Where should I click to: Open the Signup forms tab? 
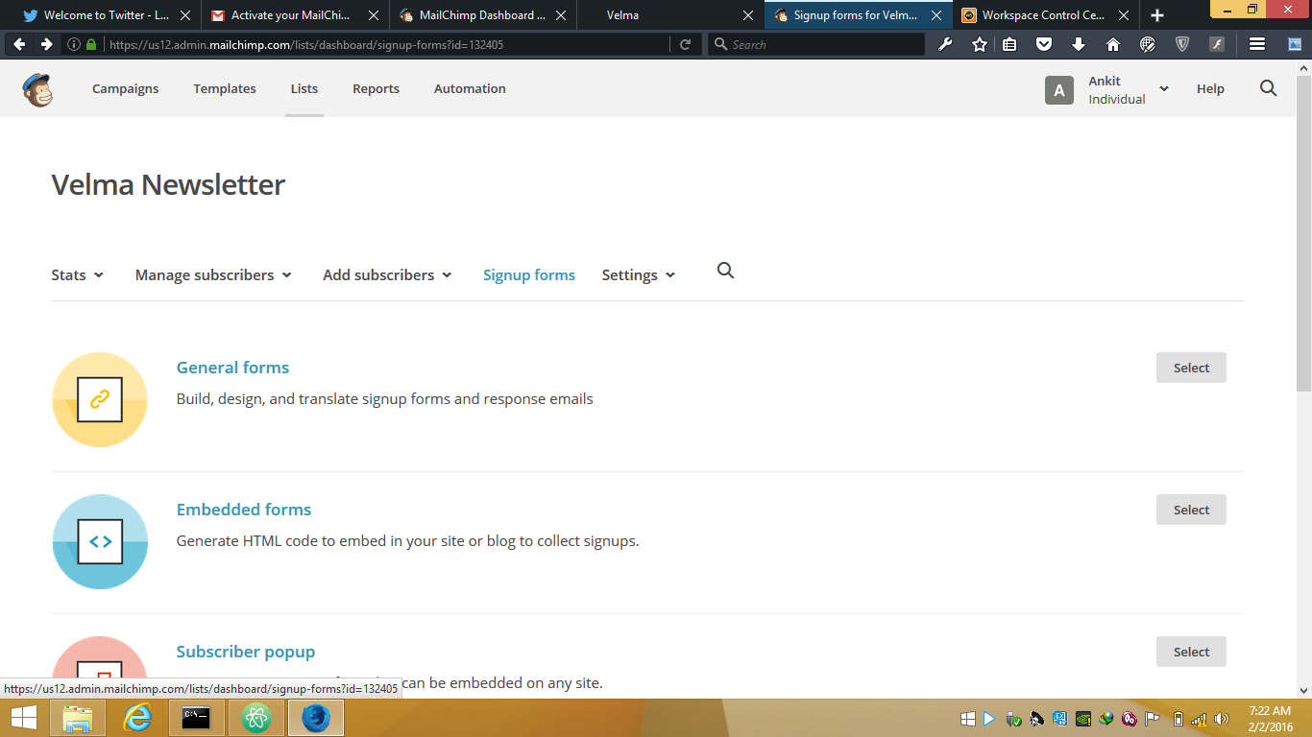pos(529,274)
